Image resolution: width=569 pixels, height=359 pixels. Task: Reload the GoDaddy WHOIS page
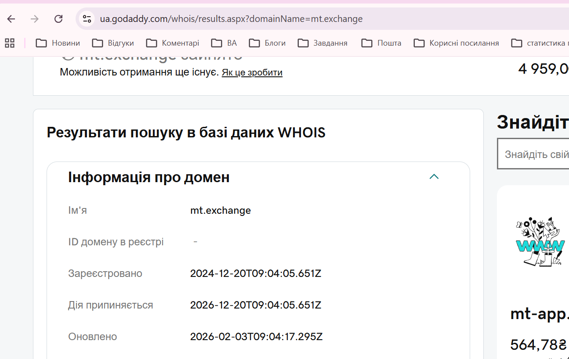(x=58, y=19)
